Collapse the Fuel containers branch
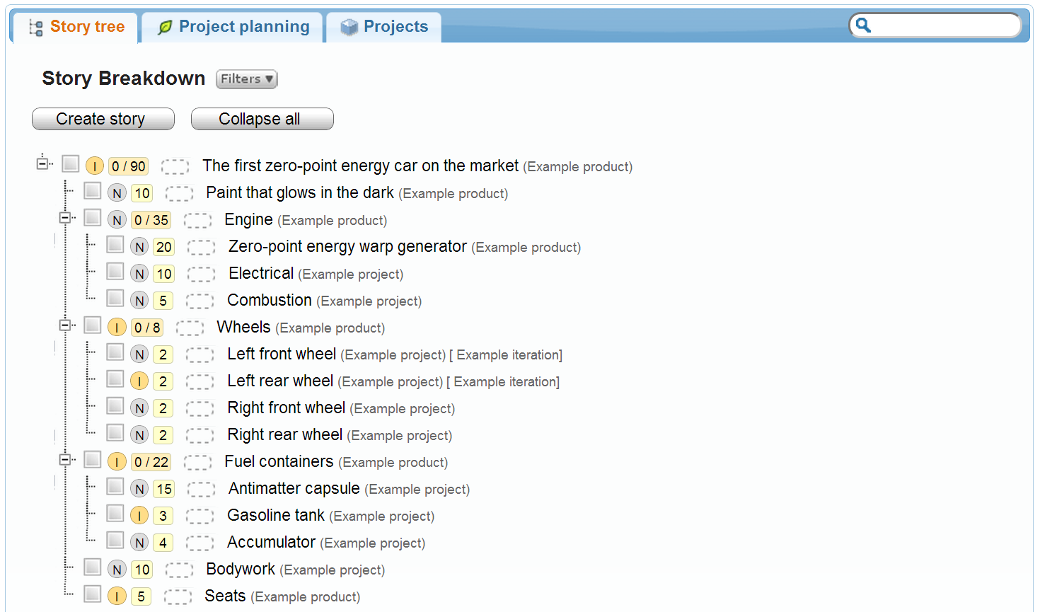The width and height of the screenshot is (1052, 612). (x=65, y=460)
